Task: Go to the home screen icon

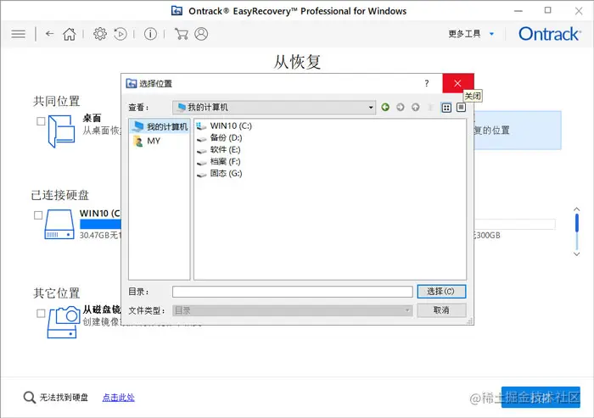Action: coord(70,34)
